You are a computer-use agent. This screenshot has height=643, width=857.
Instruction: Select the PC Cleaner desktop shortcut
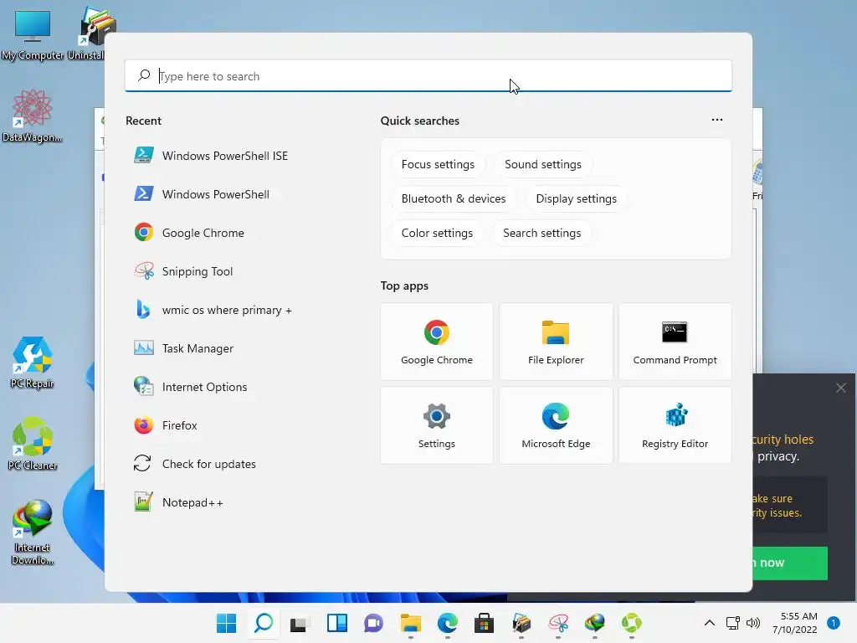pyautogui.click(x=33, y=444)
